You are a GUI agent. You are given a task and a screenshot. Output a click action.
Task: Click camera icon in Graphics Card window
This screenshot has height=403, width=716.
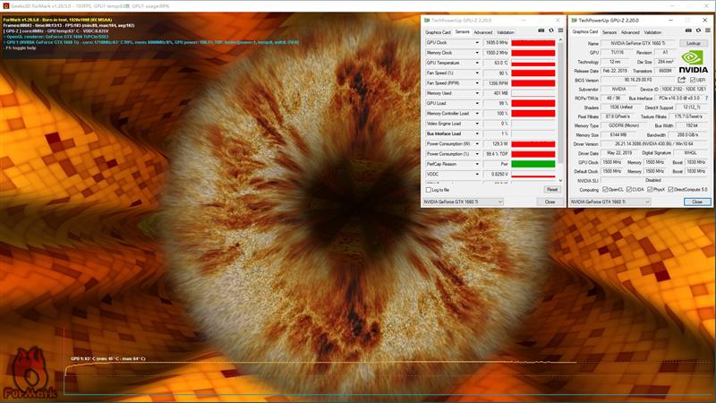(688, 30)
